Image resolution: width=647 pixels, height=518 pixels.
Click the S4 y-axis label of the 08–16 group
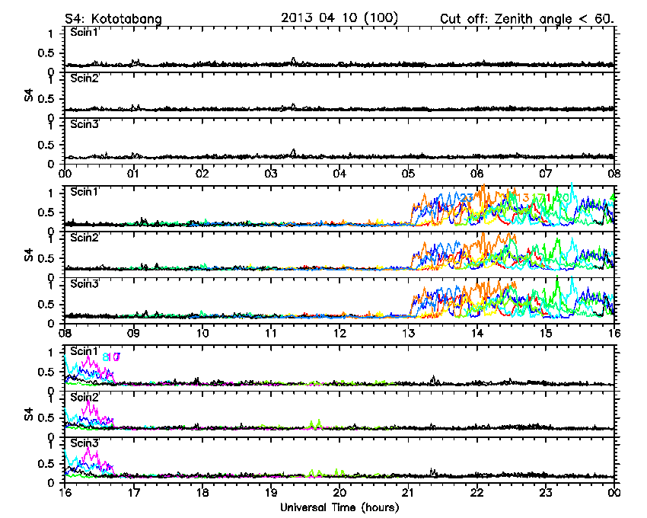coord(28,255)
